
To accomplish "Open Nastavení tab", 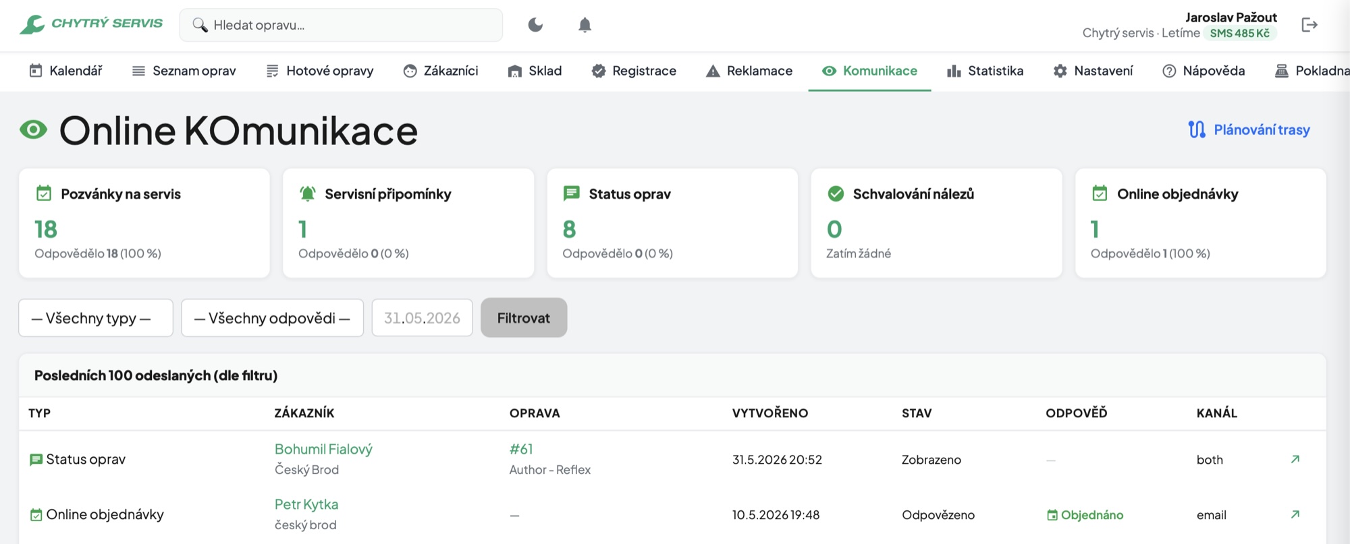I will tap(1093, 71).
